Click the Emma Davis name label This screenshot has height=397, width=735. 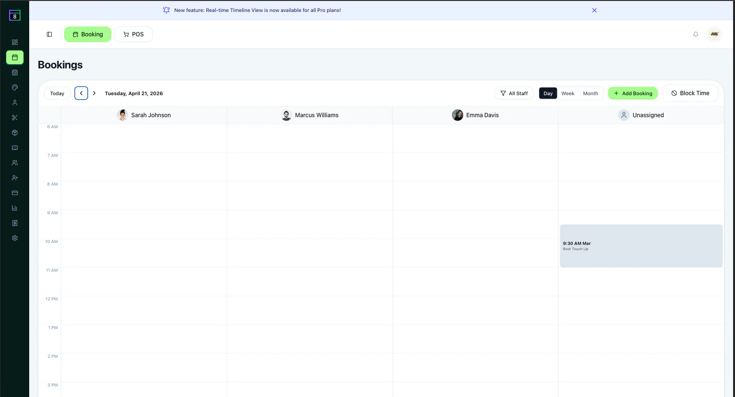coord(483,115)
